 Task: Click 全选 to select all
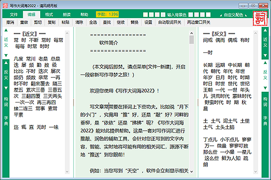pyautogui.click(x=93, y=22)
